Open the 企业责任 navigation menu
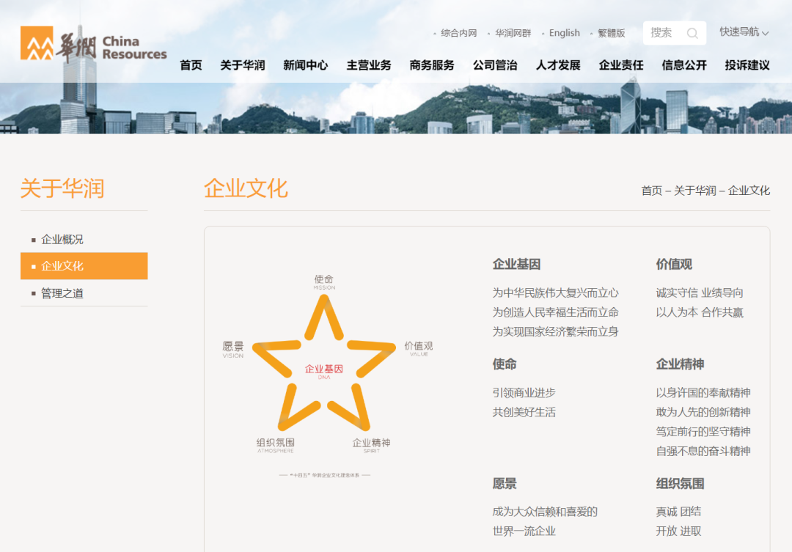Screen dimensions: 792x552 tap(621, 65)
